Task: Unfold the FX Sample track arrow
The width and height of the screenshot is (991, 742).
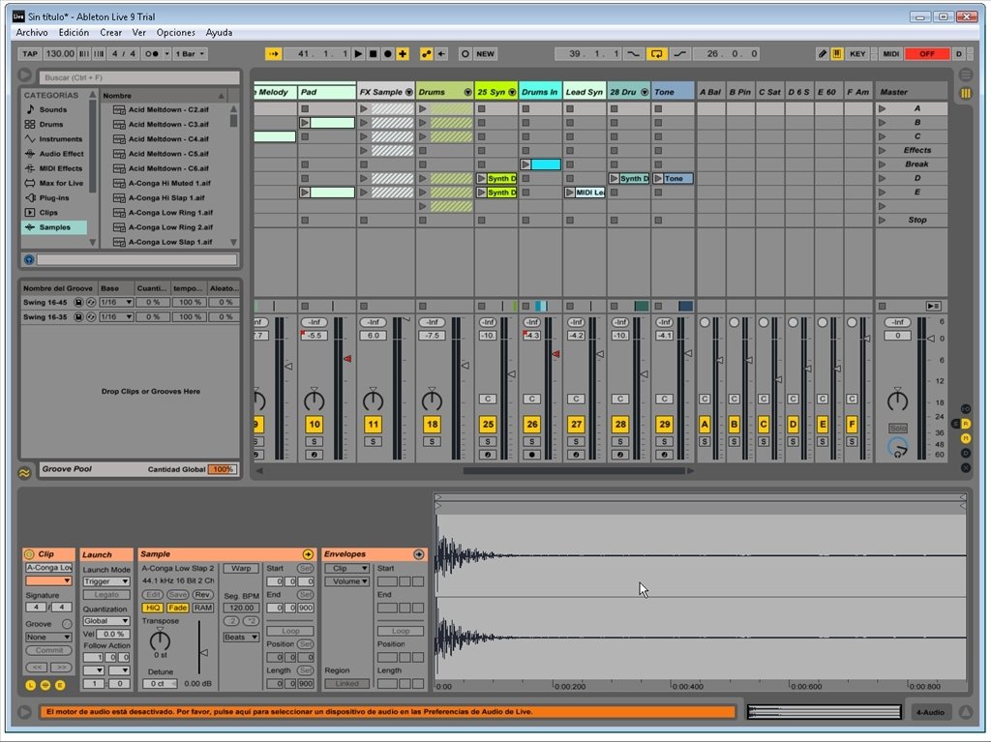Action: tap(409, 92)
